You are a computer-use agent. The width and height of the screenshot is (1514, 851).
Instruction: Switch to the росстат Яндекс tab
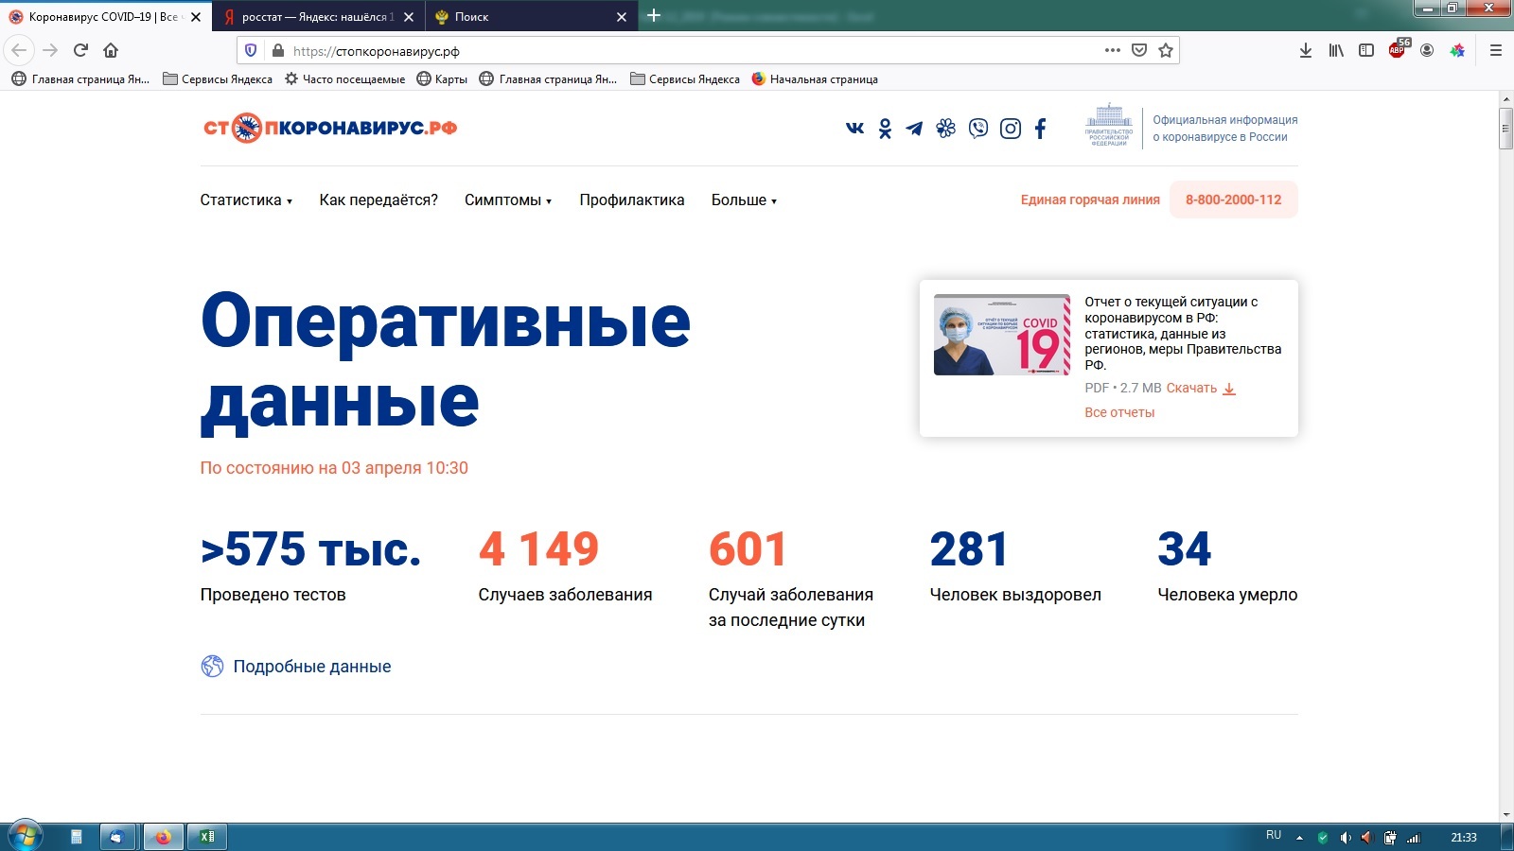click(x=319, y=17)
